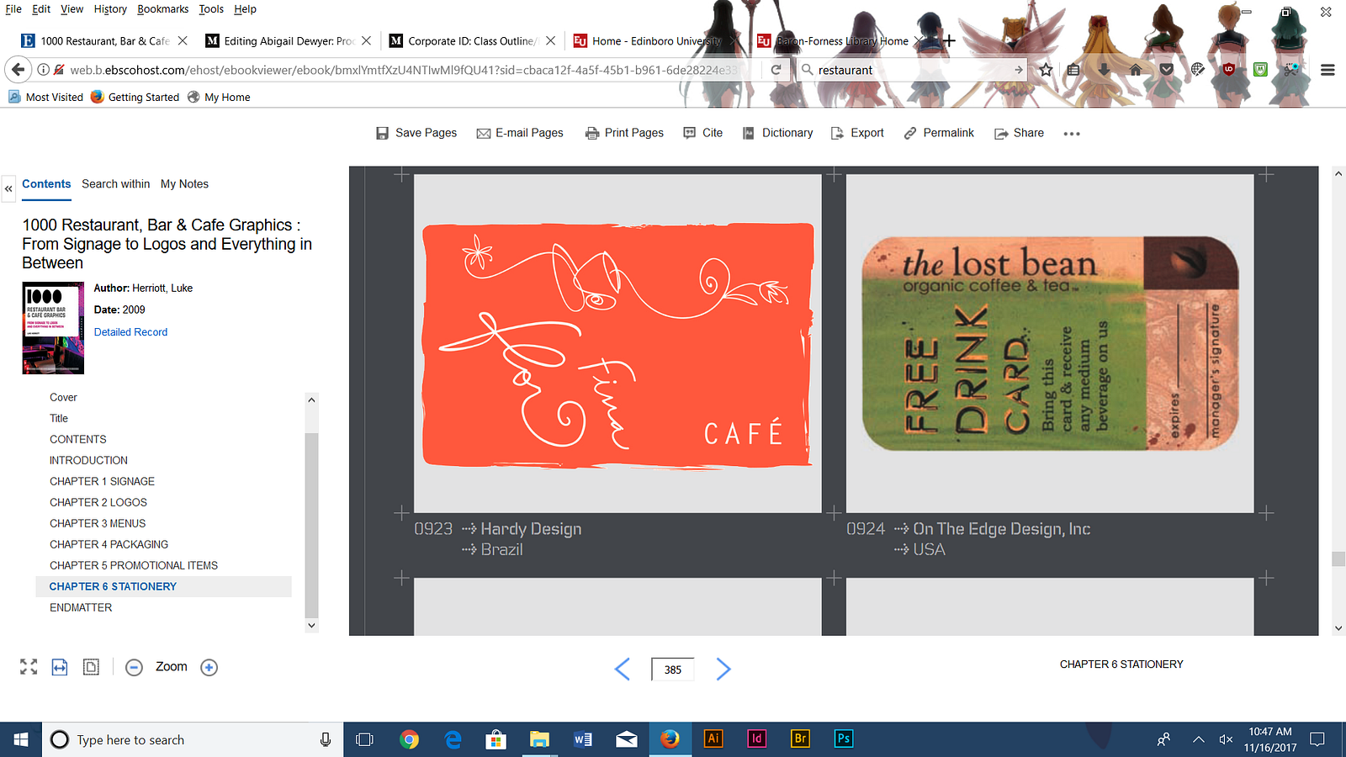Go to CHAPTER 4 PACKAGING
Image resolution: width=1346 pixels, height=757 pixels.
point(109,545)
